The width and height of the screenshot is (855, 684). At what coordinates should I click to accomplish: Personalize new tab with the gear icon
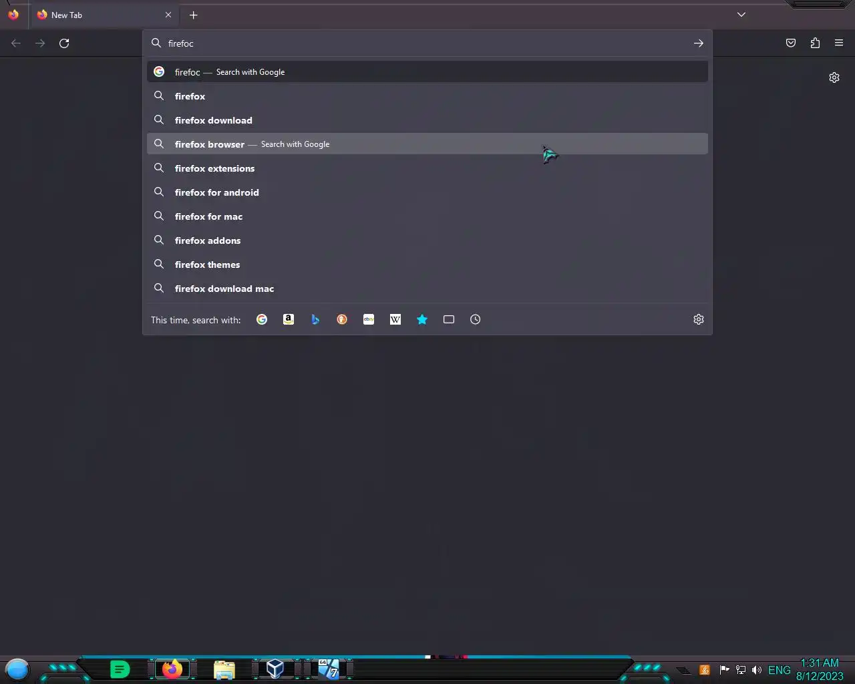pyautogui.click(x=834, y=77)
